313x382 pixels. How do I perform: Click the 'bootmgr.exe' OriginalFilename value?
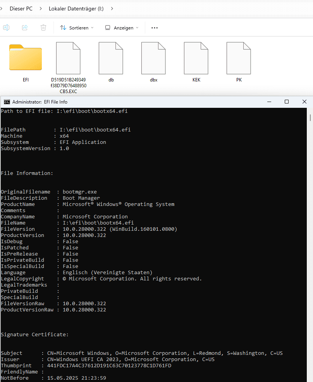(79, 192)
